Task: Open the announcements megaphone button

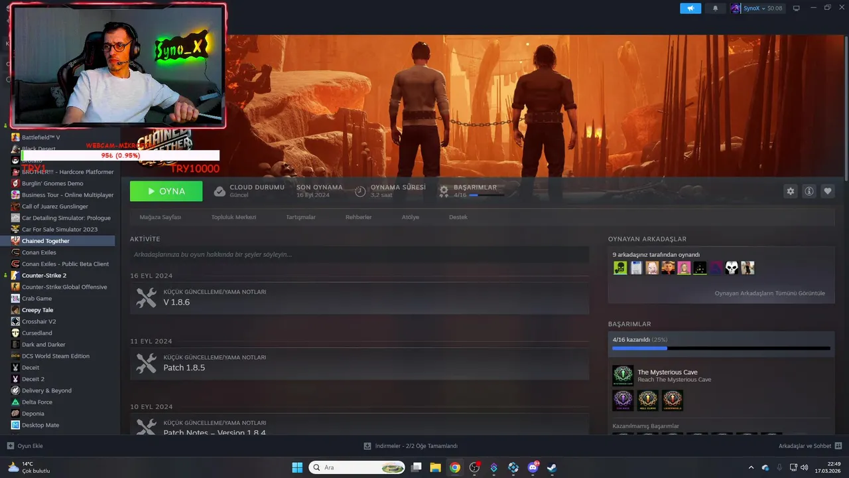Action: pyautogui.click(x=690, y=9)
